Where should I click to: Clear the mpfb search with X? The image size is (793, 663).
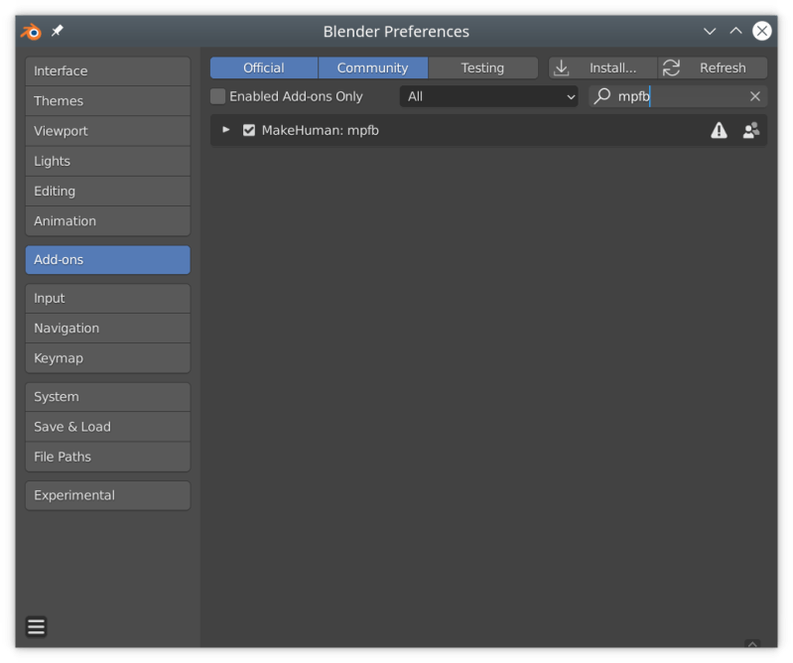(x=755, y=96)
